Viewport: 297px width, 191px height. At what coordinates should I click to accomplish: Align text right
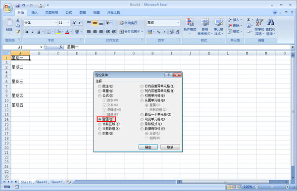point(101,32)
